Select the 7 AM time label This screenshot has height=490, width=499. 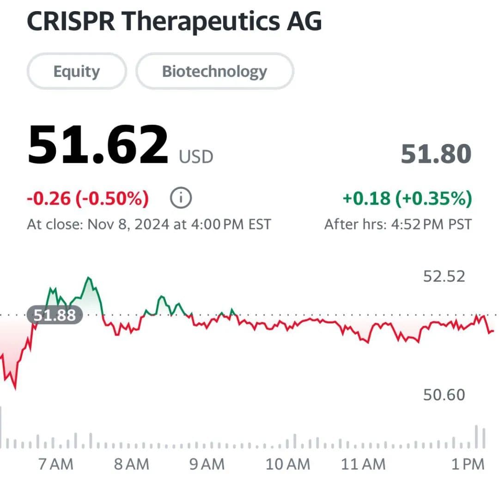(x=55, y=464)
